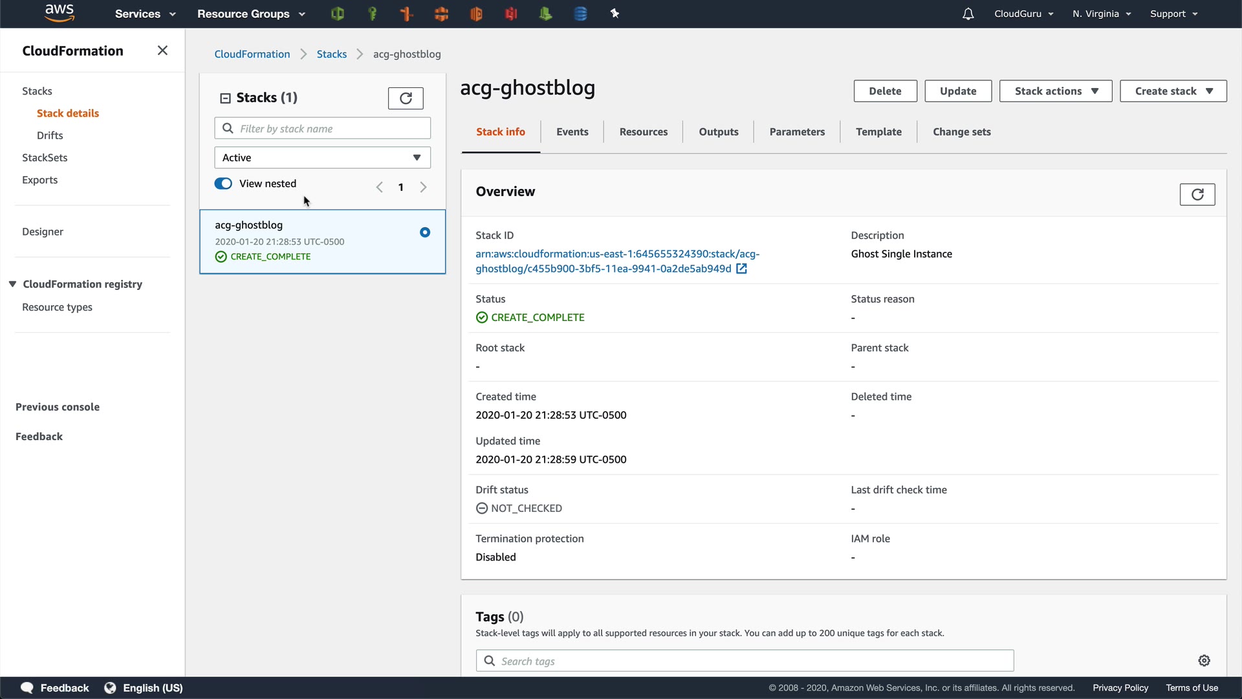Refresh the Stacks list
The height and width of the screenshot is (699, 1242).
[406, 98]
